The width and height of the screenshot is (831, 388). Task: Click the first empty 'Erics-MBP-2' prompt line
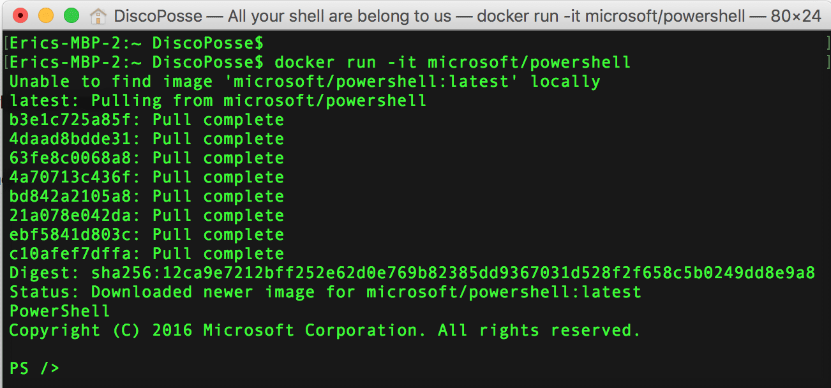135,44
